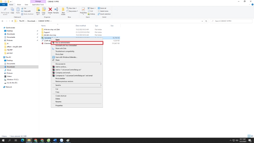Open Music in the navigation pane

[9, 70]
